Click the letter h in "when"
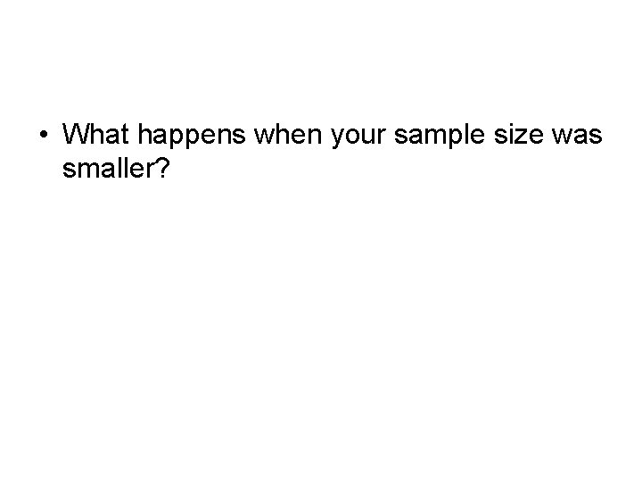 pos(280,134)
